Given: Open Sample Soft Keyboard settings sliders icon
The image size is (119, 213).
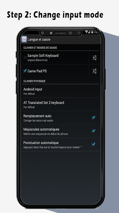Looking at the screenshot, I should point(95,58).
